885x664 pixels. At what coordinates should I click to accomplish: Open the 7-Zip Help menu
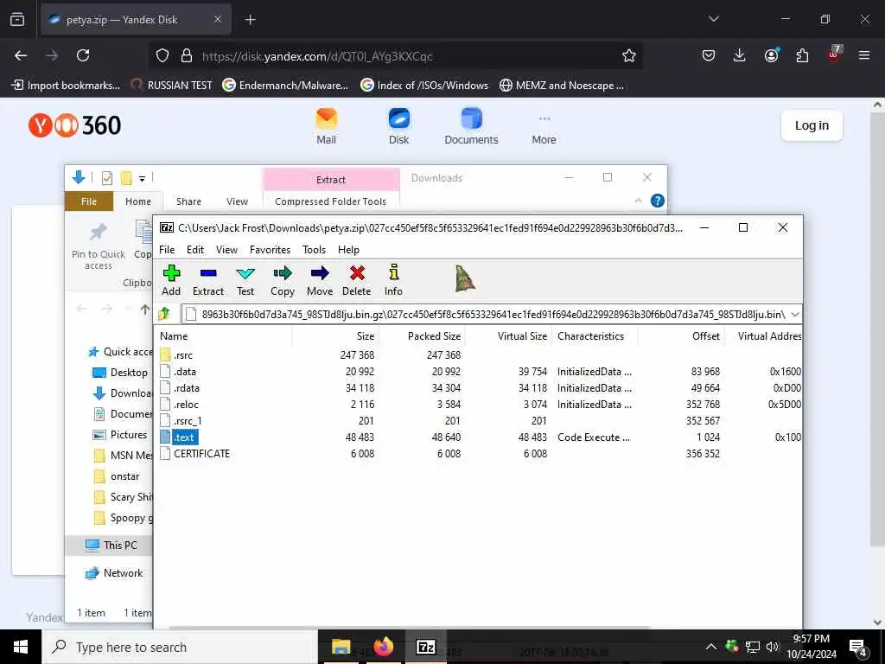tap(348, 250)
